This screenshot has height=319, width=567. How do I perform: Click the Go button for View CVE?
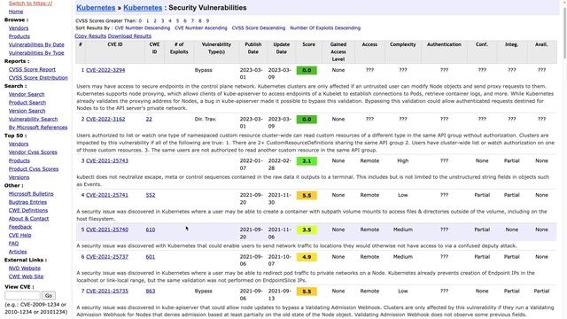[49, 295]
